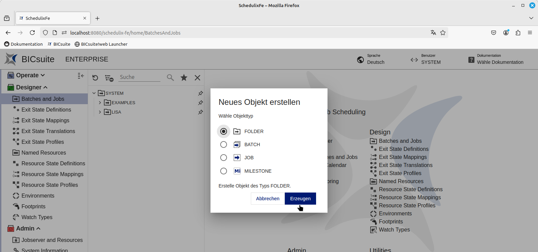Expand the EXAMPLES folder
Viewport: 538px width, 252px height.
coord(100,102)
